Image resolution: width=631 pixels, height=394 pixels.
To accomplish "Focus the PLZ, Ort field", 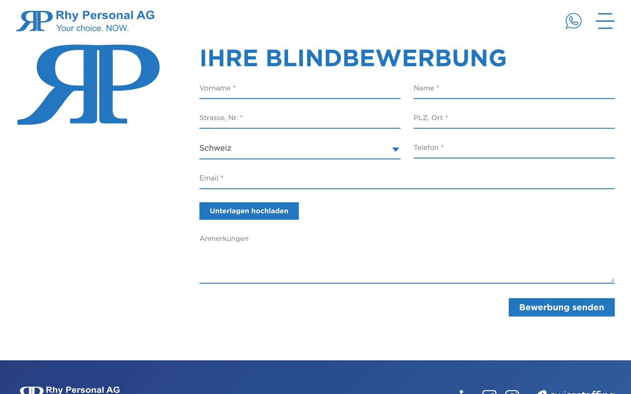I will point(514,118).
